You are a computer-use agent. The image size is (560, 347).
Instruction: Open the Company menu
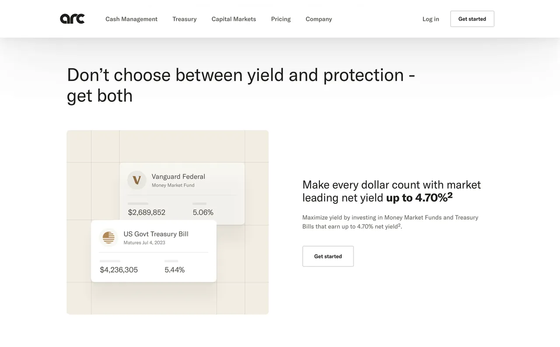click(x=318, y=19)
